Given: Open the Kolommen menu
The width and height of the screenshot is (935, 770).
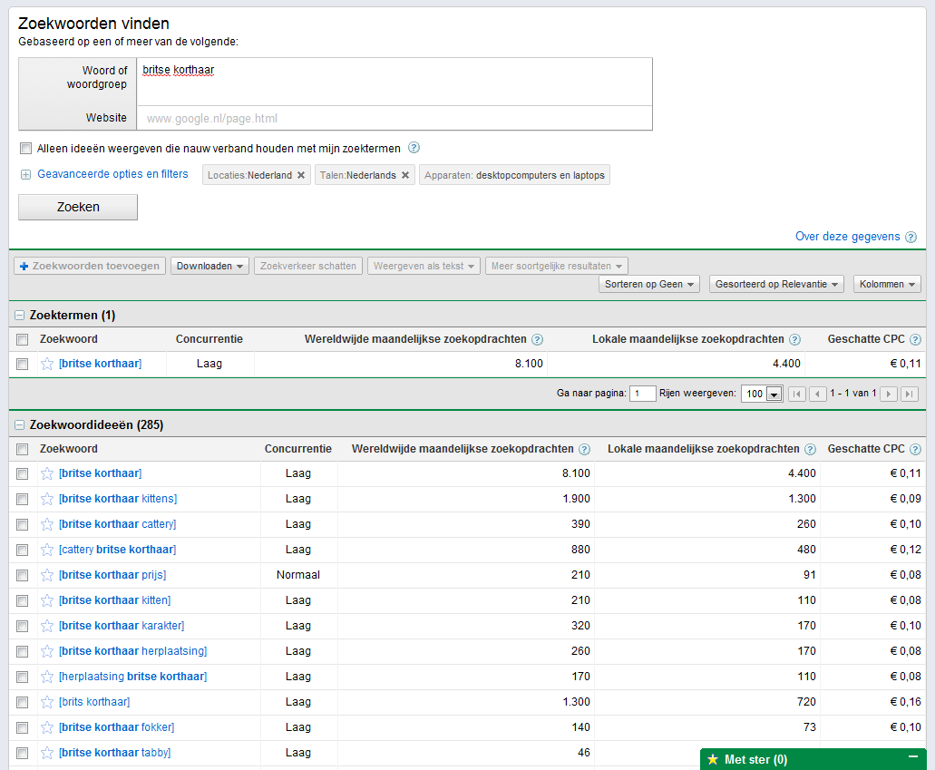Looking at the screenshot, I should (887, 285).
